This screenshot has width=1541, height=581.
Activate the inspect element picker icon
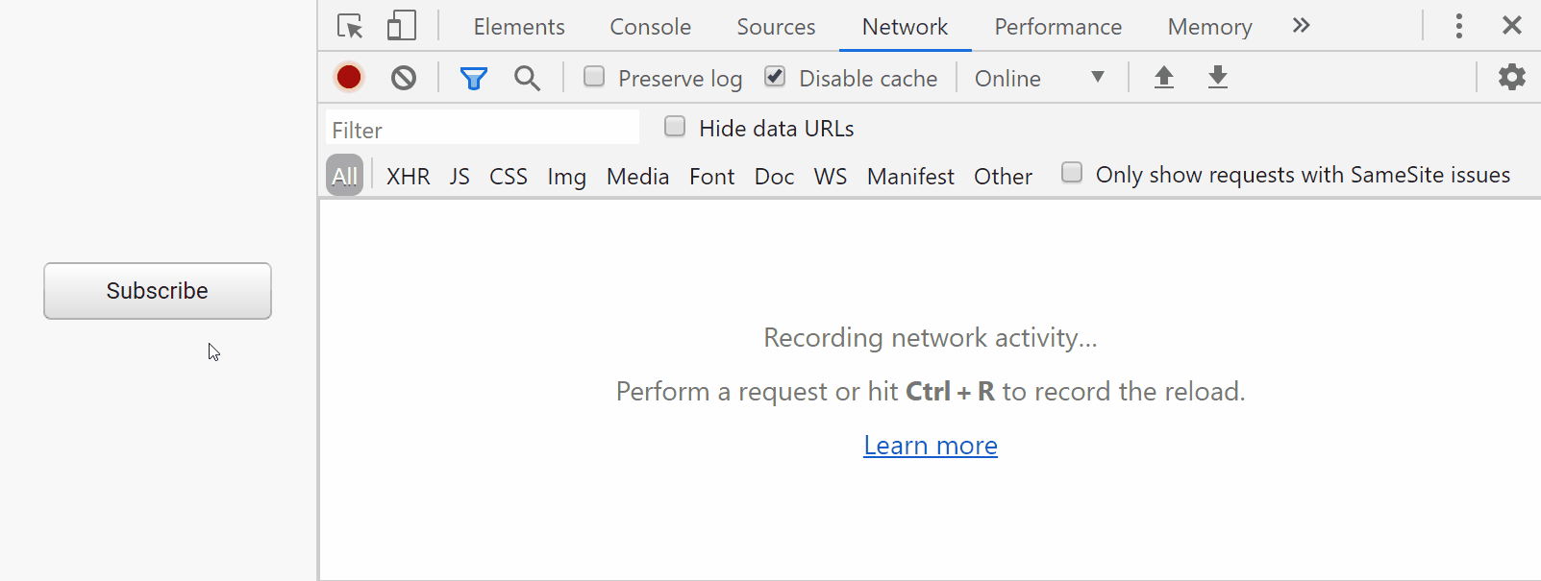tap(350, 26)
